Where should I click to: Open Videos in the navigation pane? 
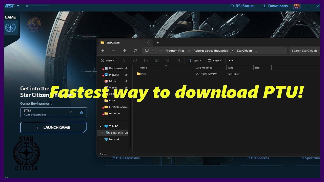pyautogui.click(x=114, y=88)
